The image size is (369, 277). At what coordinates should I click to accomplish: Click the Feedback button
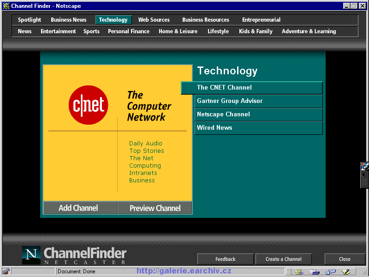click(225, 259)
